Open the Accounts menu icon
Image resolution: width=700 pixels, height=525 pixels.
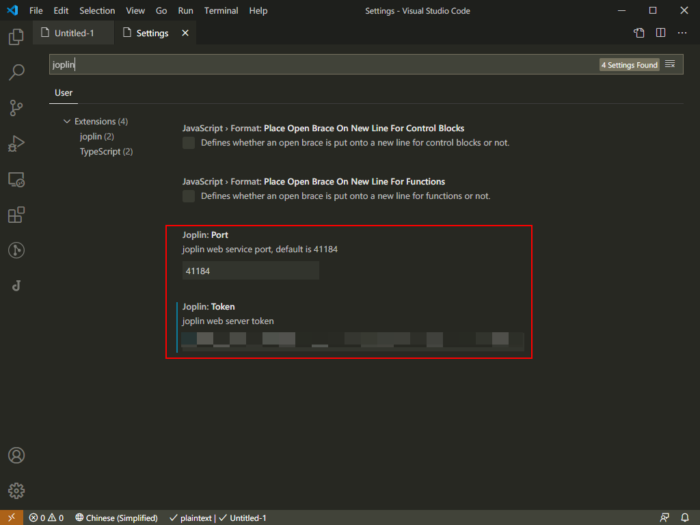(16, 455)
